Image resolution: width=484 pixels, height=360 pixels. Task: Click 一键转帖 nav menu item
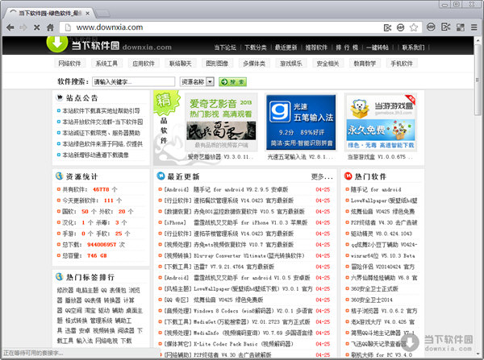pyautogui.click(x=378, y=48)
